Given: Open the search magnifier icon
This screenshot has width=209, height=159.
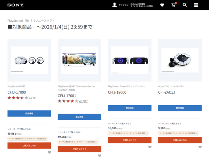Looking at the screenshot, I should click(x=185, y=5).
